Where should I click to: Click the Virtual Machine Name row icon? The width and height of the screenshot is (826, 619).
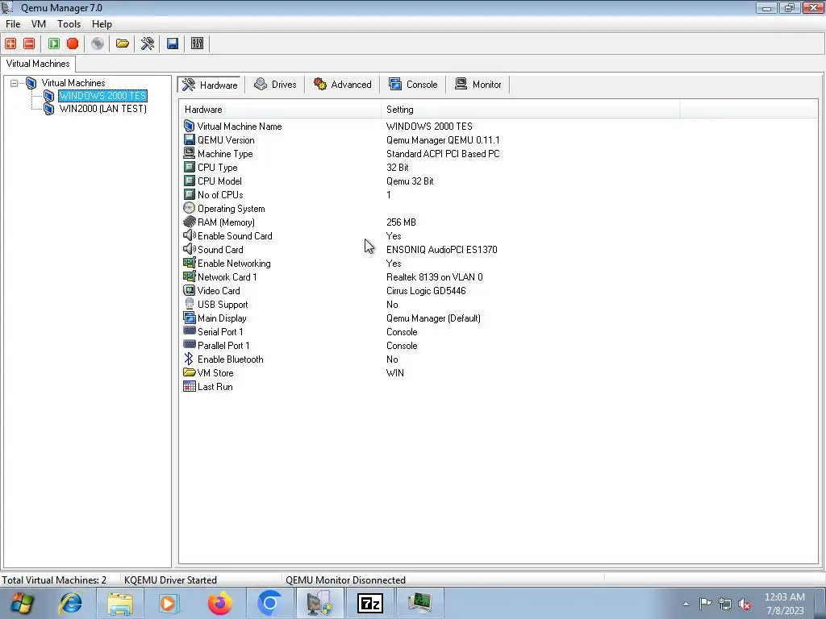click(189, 126)
